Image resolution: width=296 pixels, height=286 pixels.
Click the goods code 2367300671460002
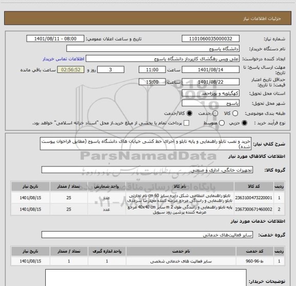[x=253, y=209]
